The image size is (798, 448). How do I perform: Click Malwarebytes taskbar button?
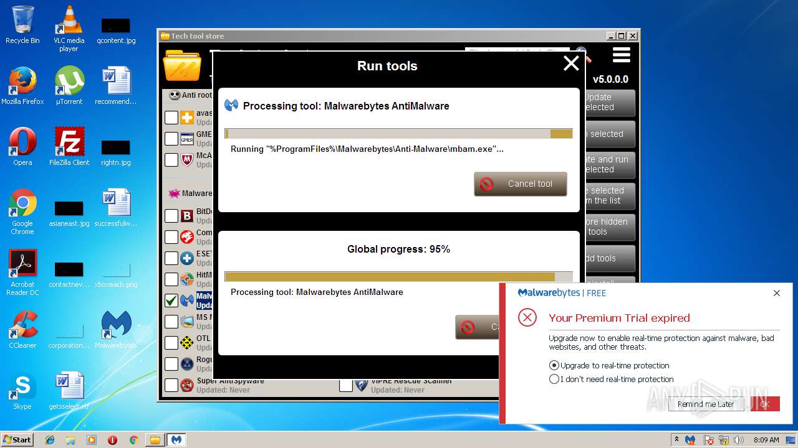point(176,440)
